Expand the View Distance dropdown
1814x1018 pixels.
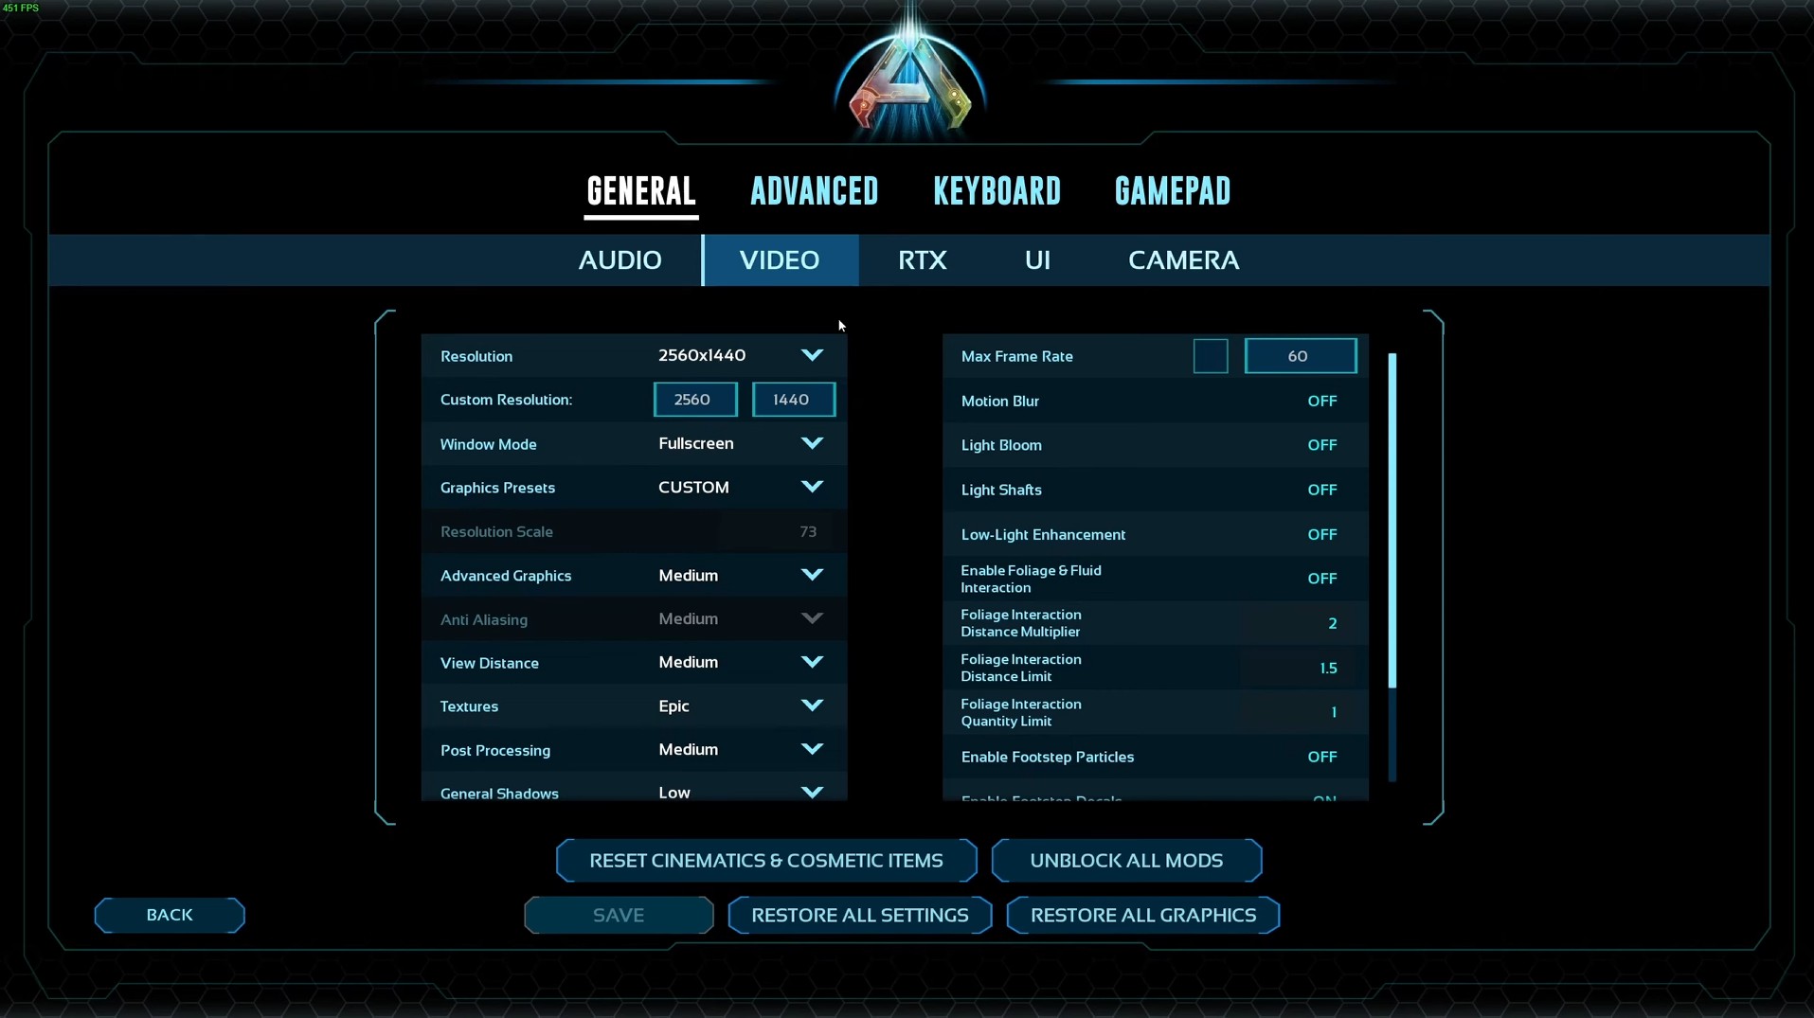point(812,662)
